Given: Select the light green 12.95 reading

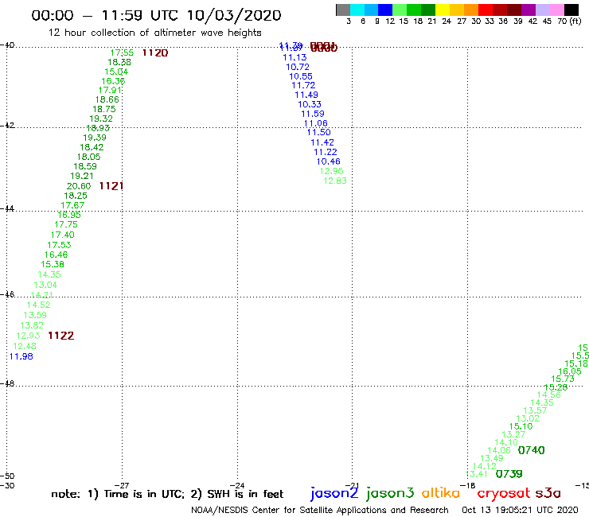Looking at the screenshot, I should click(332, 171).
